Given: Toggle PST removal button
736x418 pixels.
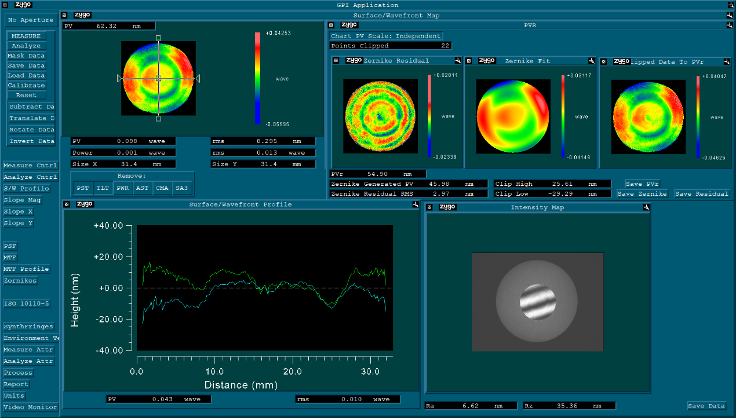Looking at the screenshot, I should [x=83, y=188].
